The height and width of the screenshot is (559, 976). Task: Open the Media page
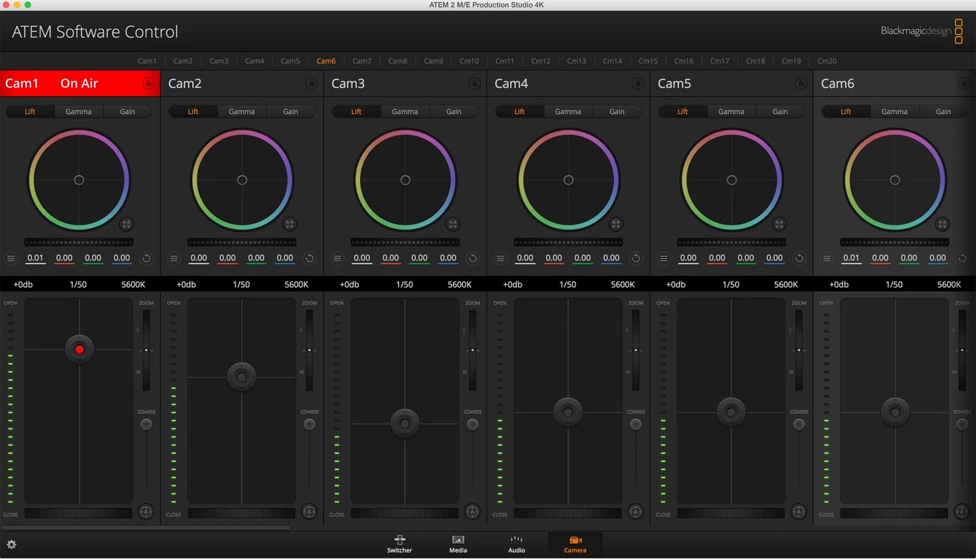tap(457, 544)
